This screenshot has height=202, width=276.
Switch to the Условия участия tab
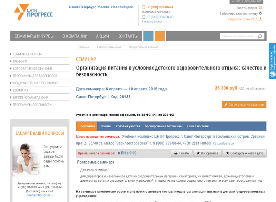[128, 126]
